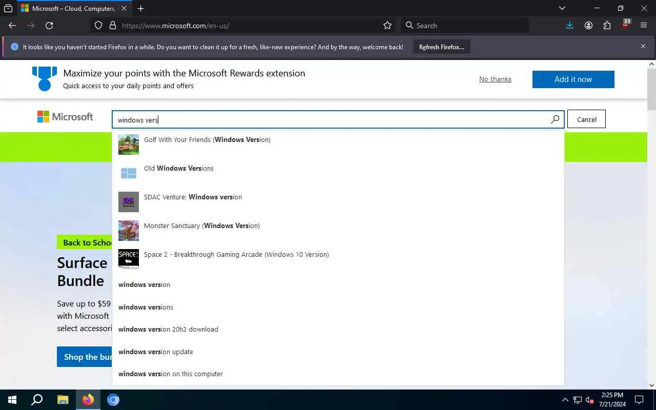
Task: Click the blue circular browser taskbar icon
Action: [113, 400]
